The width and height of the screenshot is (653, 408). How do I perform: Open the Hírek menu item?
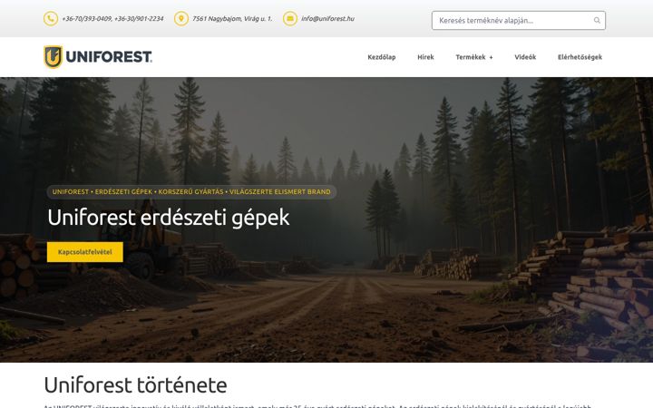pos(425,57)
